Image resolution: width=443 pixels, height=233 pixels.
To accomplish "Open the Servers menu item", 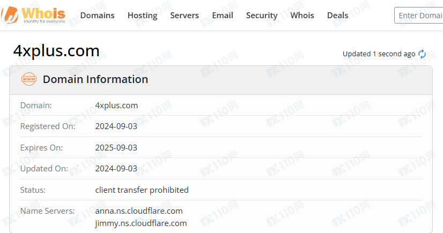I will pyautogui.click(x=184, y=15).
